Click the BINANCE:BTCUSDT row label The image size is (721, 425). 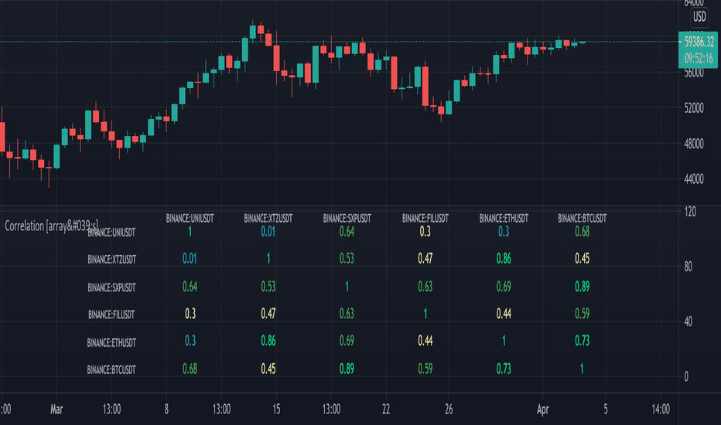[111, 370]
